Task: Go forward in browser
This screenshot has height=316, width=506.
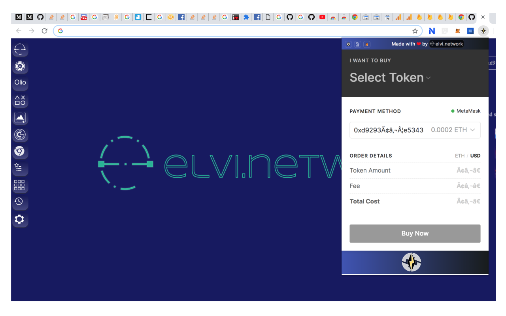Action: point(32,31)
